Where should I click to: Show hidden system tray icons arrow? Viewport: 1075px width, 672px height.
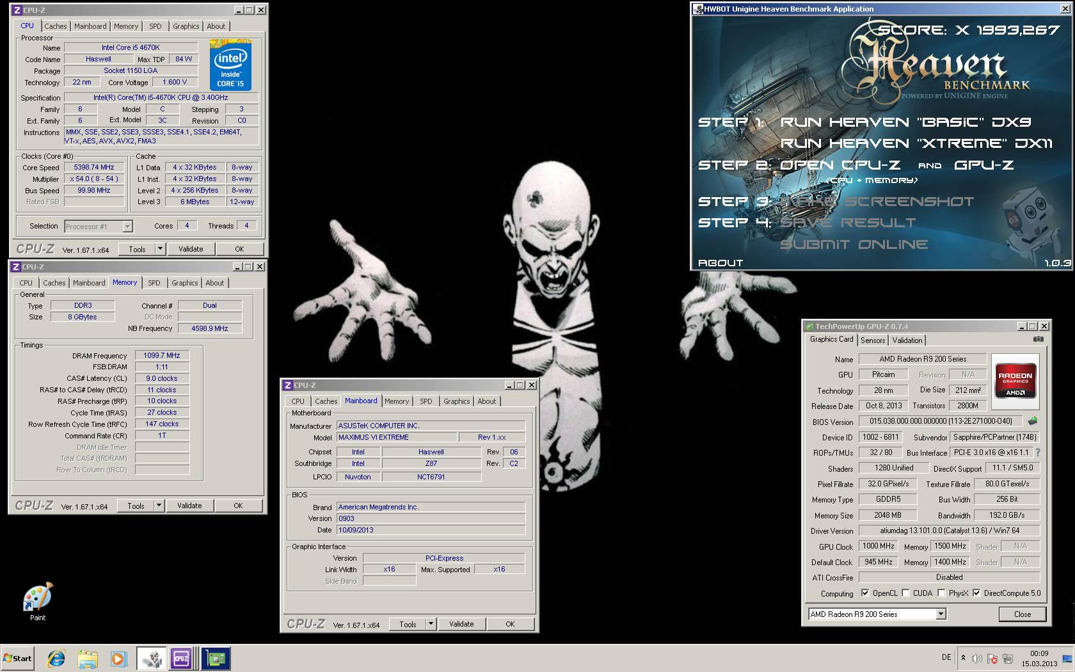[x=963, y=657]
